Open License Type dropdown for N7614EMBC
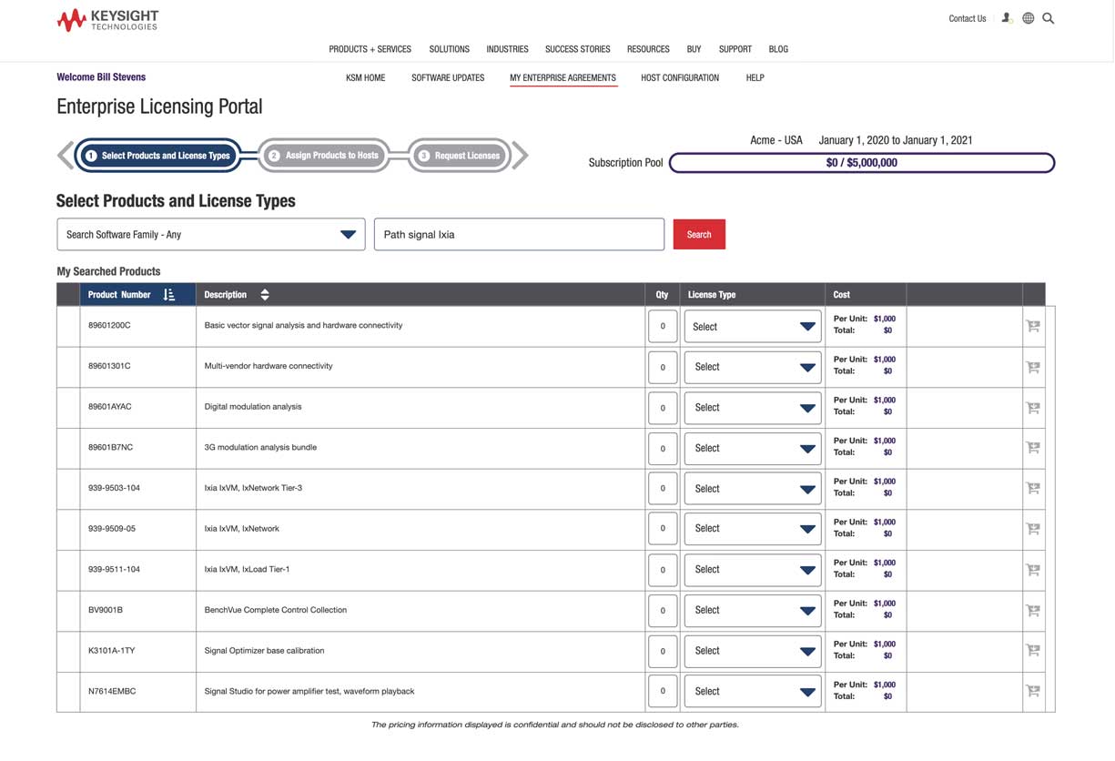The width and height of the screenshot is (1115, 761). (753, 691)
